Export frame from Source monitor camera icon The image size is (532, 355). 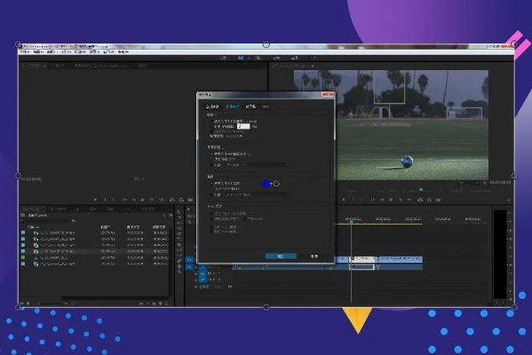190,200
